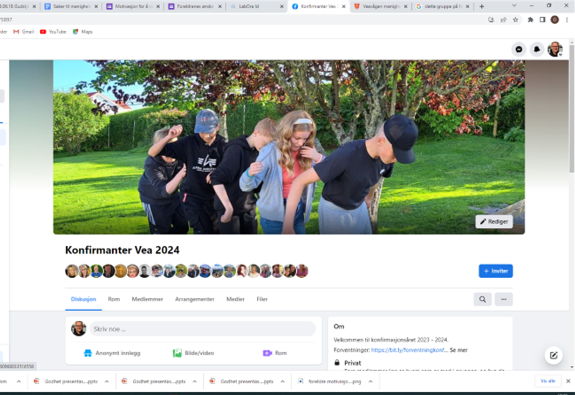
Task: Close the Konfirmanter Vea tab
Action: point(344,7)
